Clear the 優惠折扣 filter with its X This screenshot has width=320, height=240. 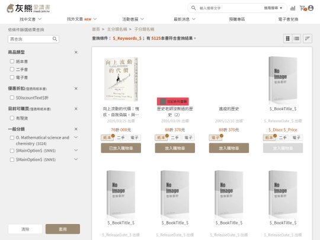[76, 88]
